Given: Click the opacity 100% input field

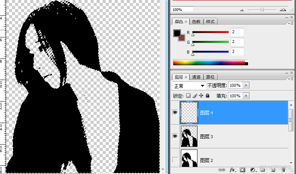Looking at the screenshot, I should pos(236,85).
